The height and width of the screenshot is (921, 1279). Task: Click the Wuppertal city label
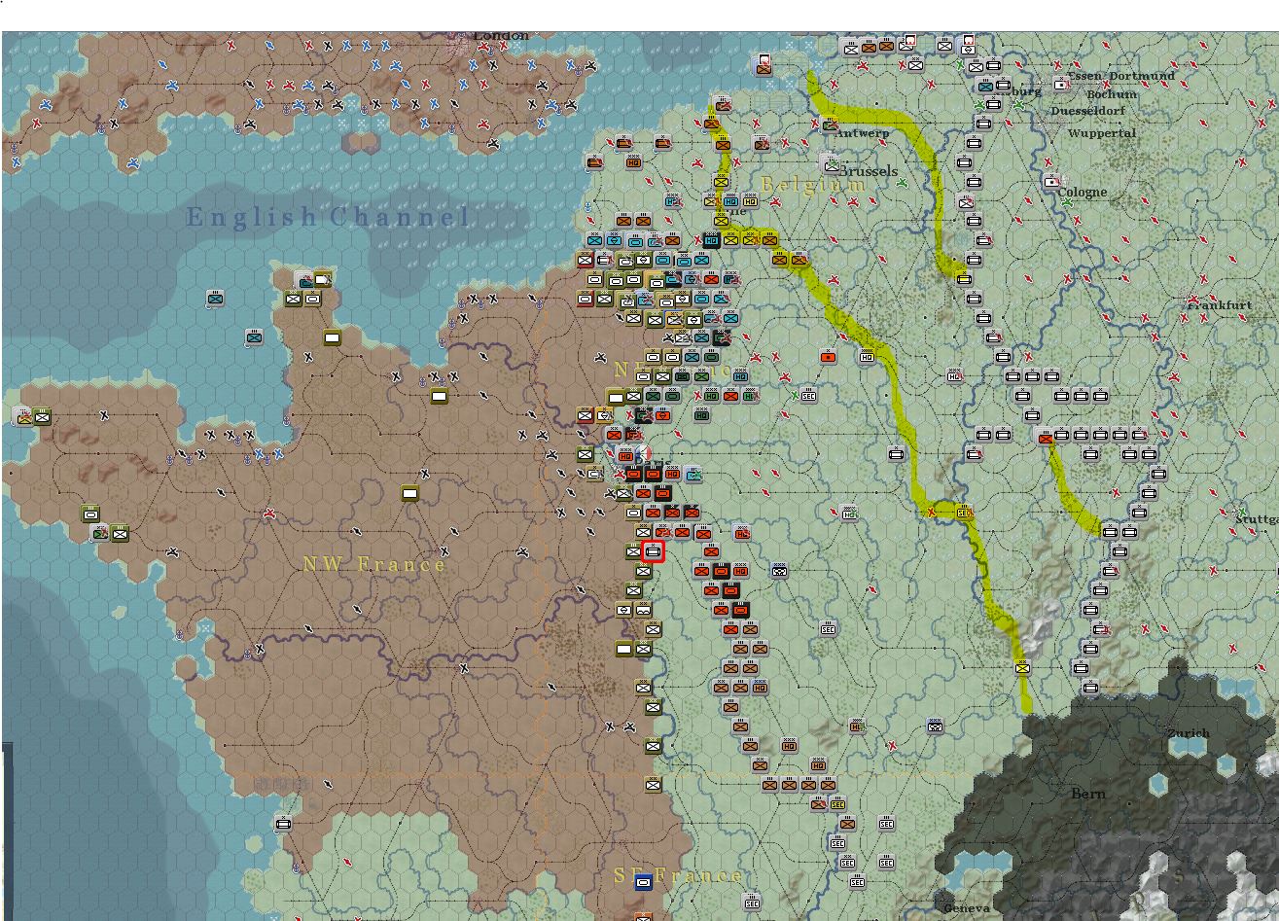tap(1102, 133)
